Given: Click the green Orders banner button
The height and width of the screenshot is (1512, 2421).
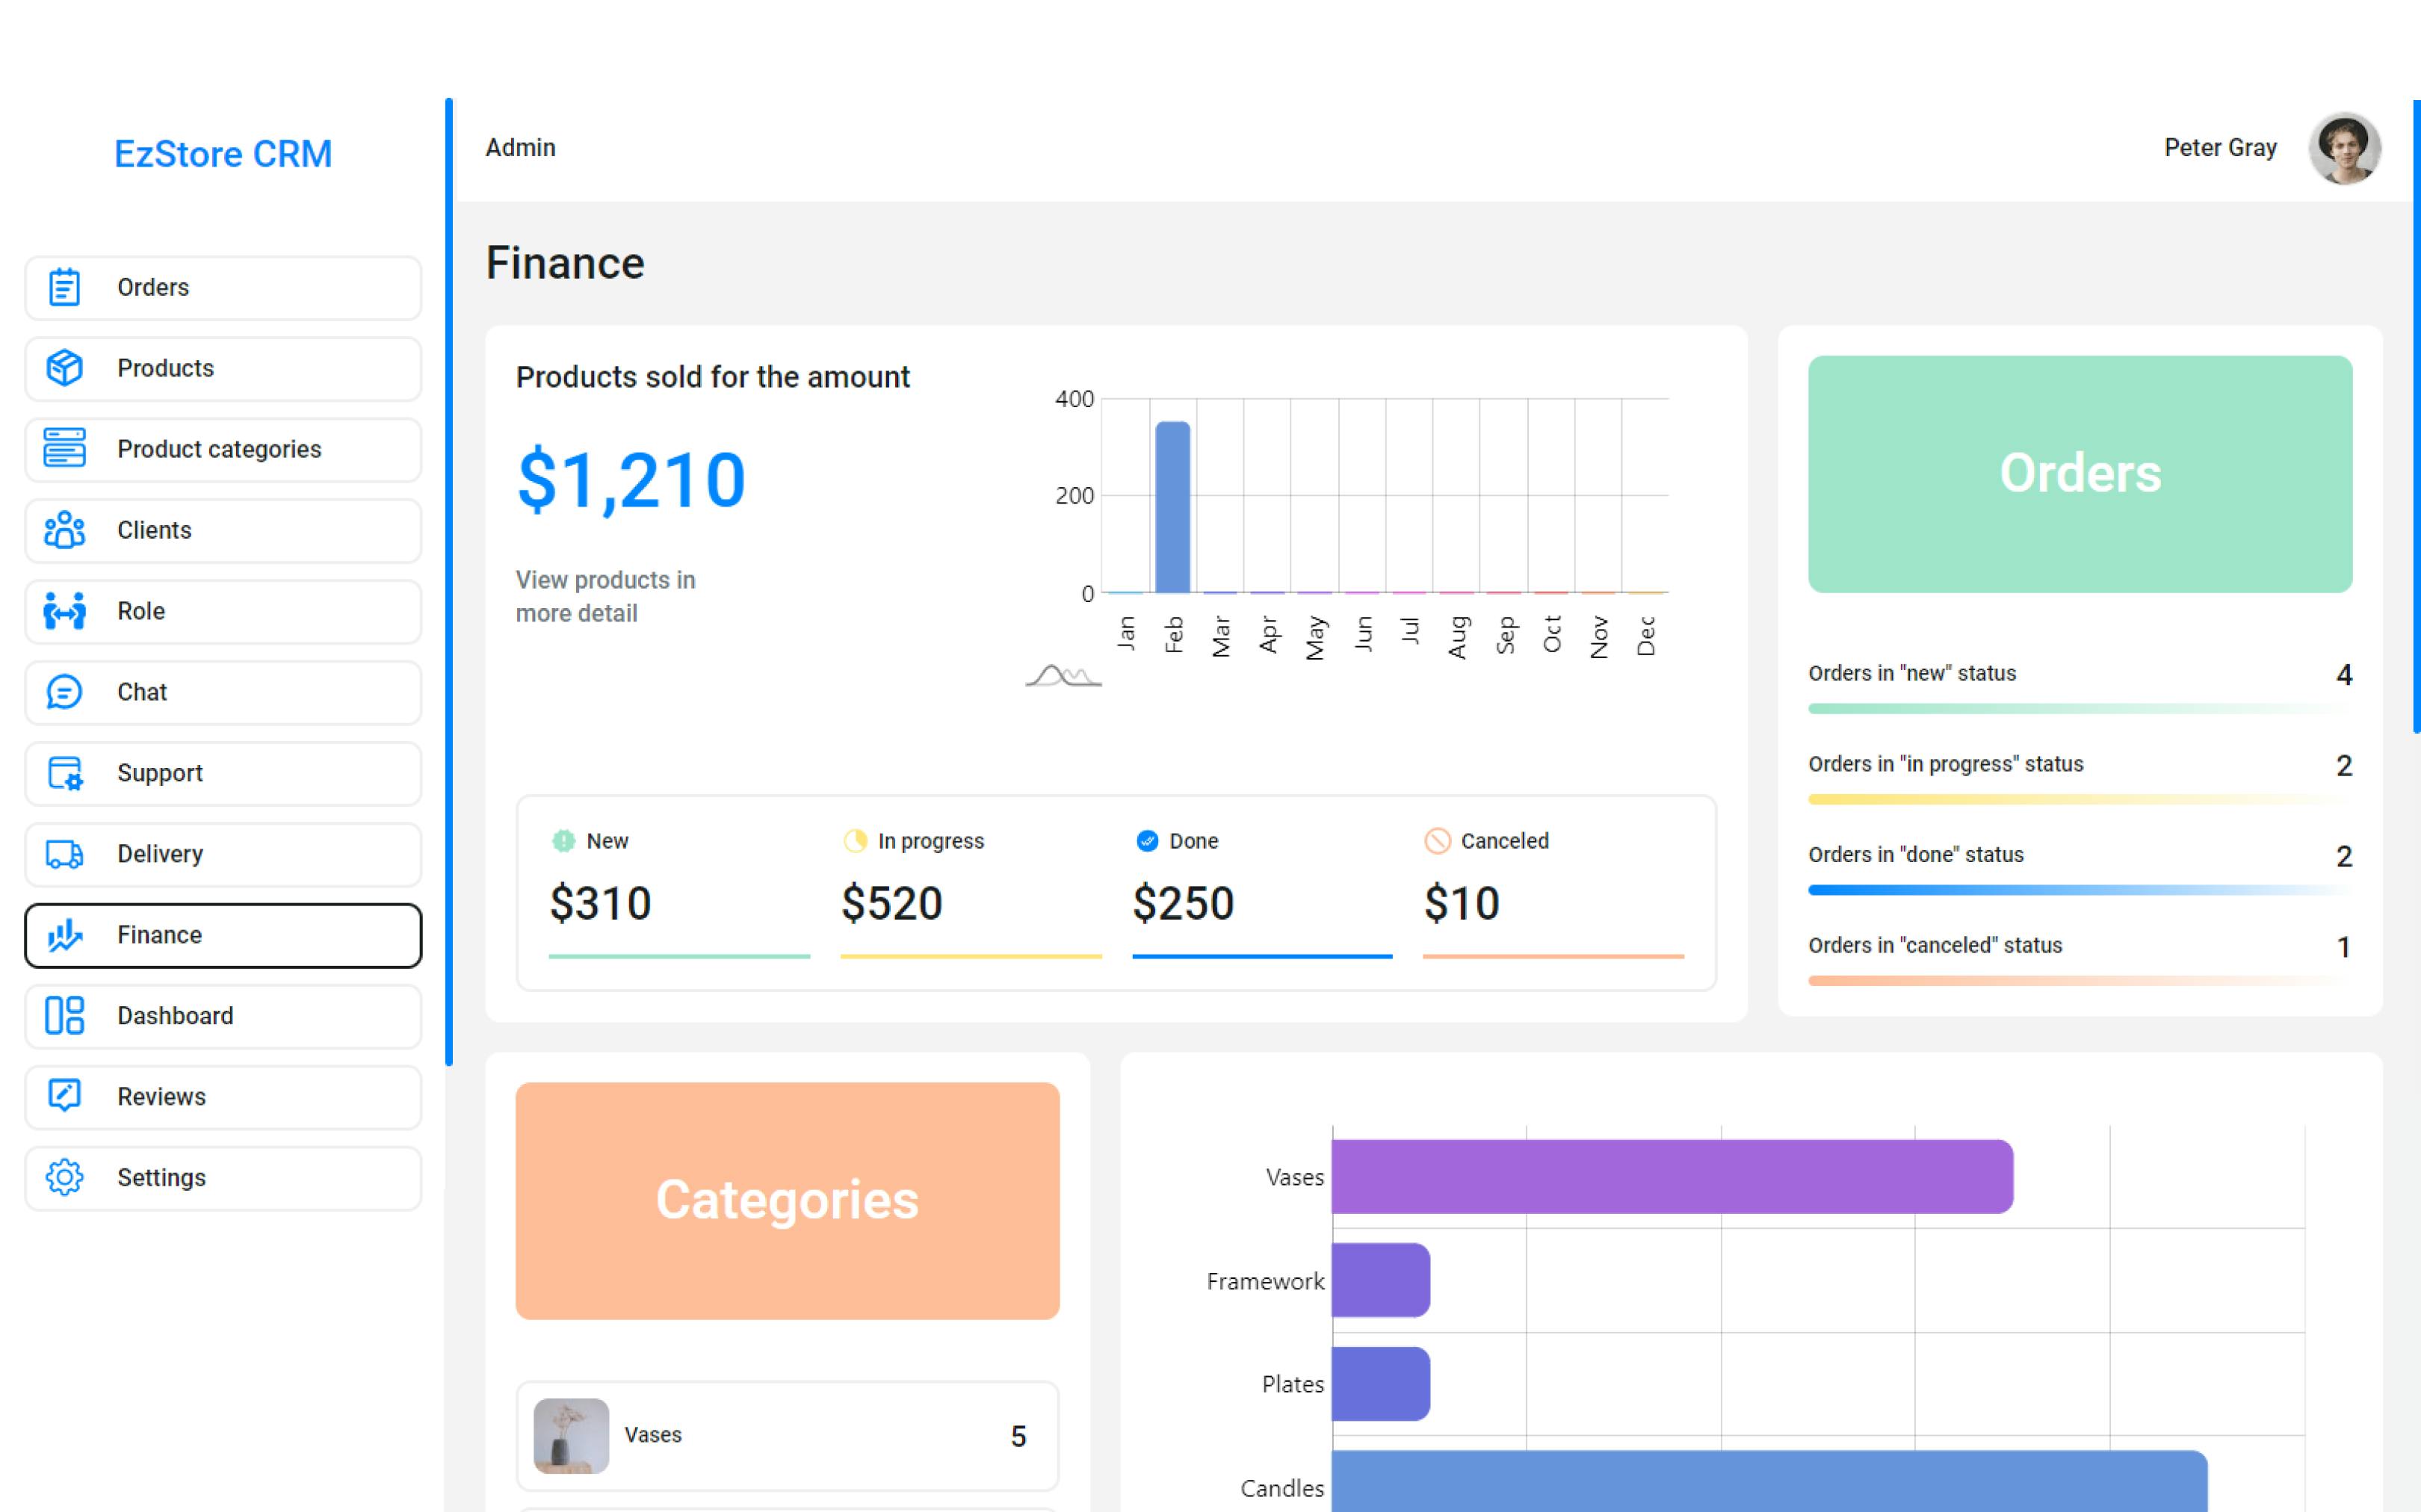Looking at the screenshot, I should (2079, 474).
